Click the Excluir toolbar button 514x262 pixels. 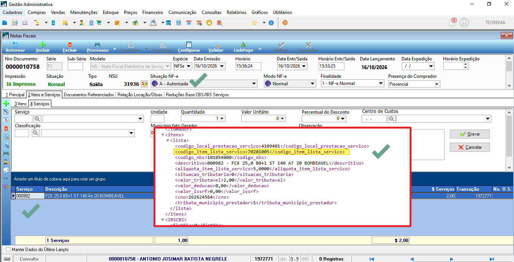coord(69,47)
